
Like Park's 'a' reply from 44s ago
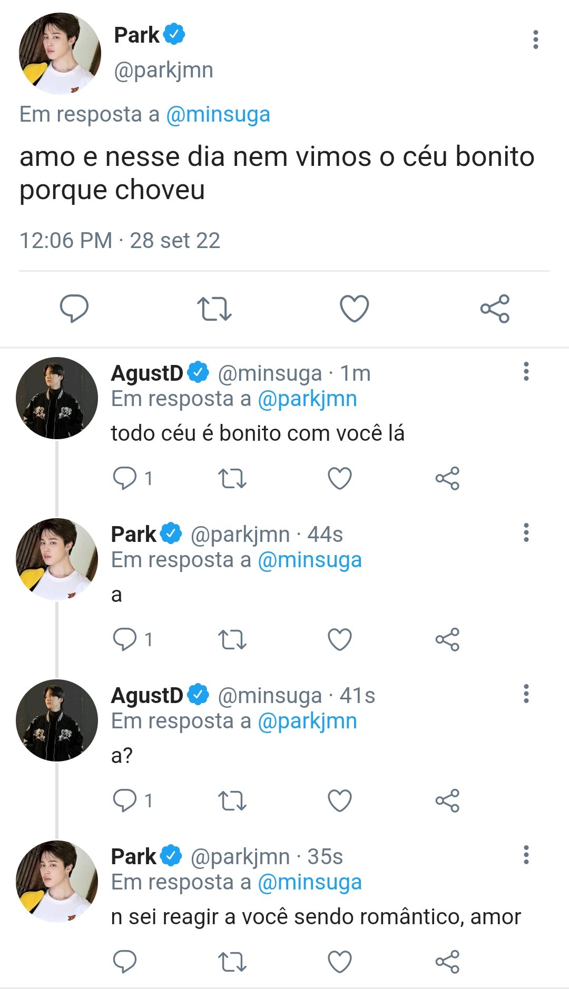[340, 639]
